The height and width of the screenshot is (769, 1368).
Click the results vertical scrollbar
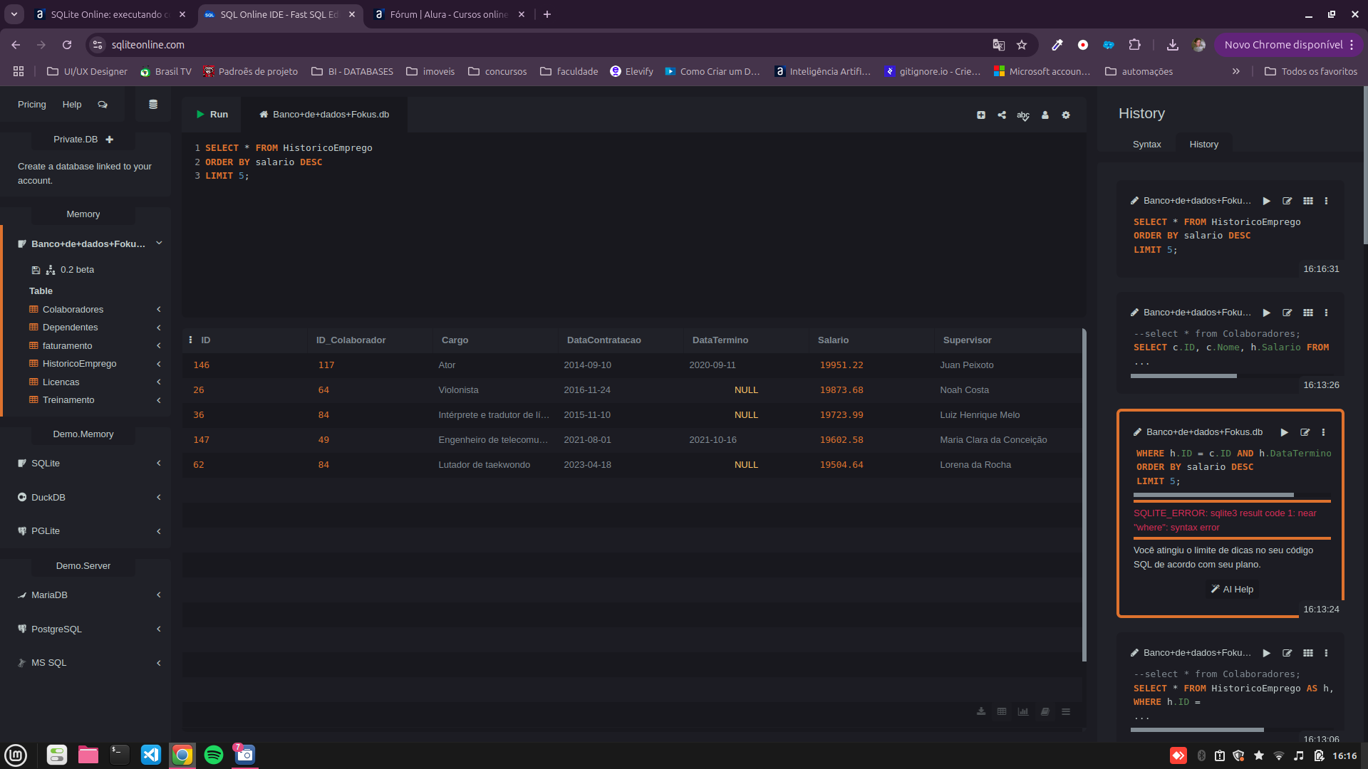(1084, 495)
